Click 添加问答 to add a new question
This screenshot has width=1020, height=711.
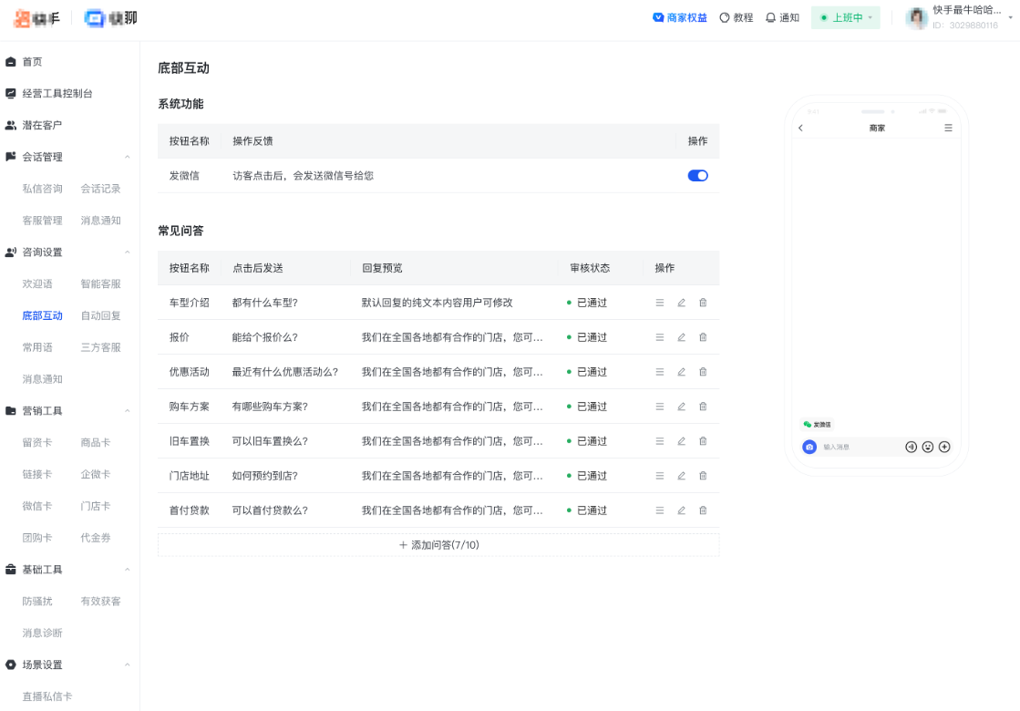pos(438,545)
